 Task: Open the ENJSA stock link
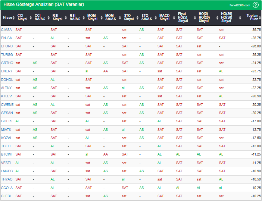coord(6,38)
